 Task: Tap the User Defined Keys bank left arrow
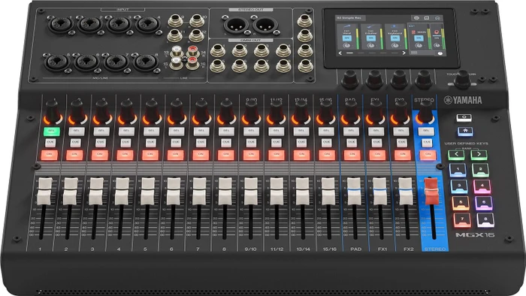pyautogui.click(x=457, y=155)
